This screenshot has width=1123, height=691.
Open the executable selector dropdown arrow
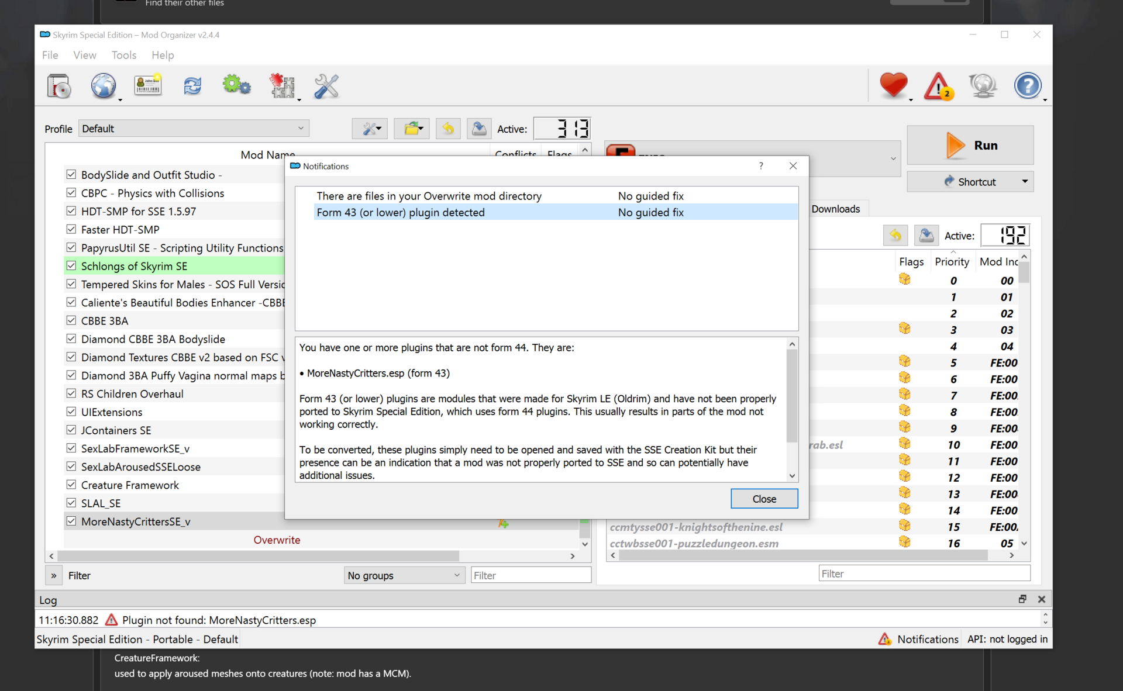tap(893, 158)
